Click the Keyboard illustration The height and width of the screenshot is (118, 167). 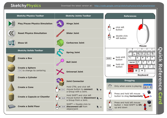tap(141, 61)
